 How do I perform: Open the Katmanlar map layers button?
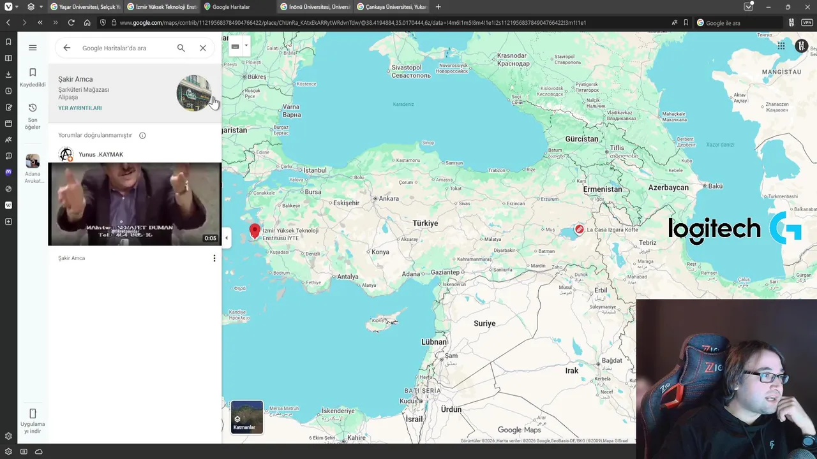click(x=246, y=417)
